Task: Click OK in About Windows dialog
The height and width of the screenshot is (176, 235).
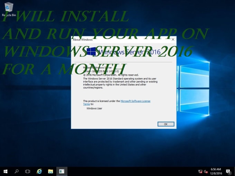Action: pos(166,124)
